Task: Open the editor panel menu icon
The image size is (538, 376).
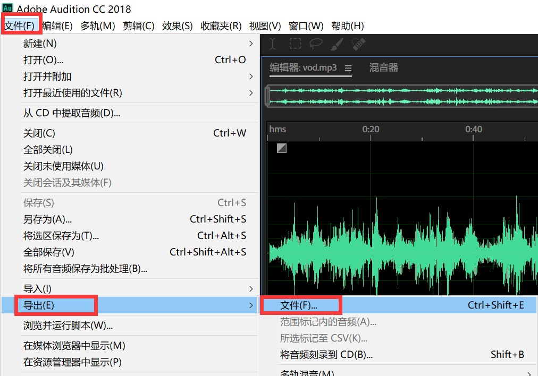Action: tap(348, 68)
